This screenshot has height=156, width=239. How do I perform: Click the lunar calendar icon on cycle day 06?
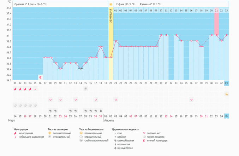[x=40, y=77]
